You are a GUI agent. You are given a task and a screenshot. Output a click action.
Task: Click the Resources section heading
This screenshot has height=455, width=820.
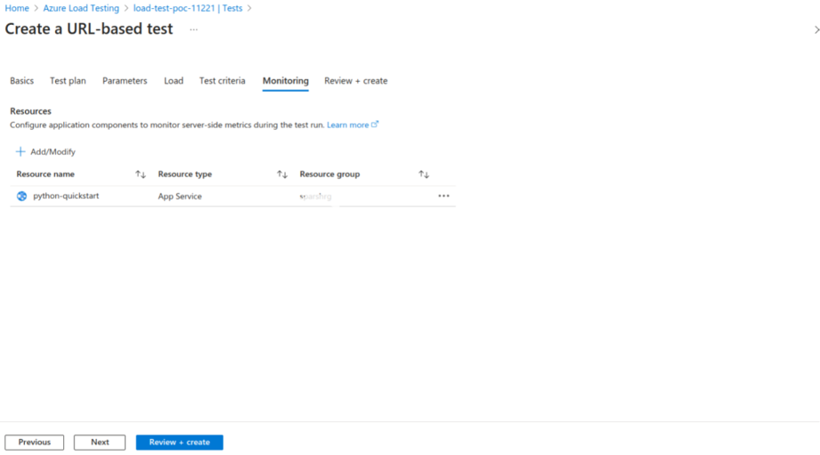point(31,111)
